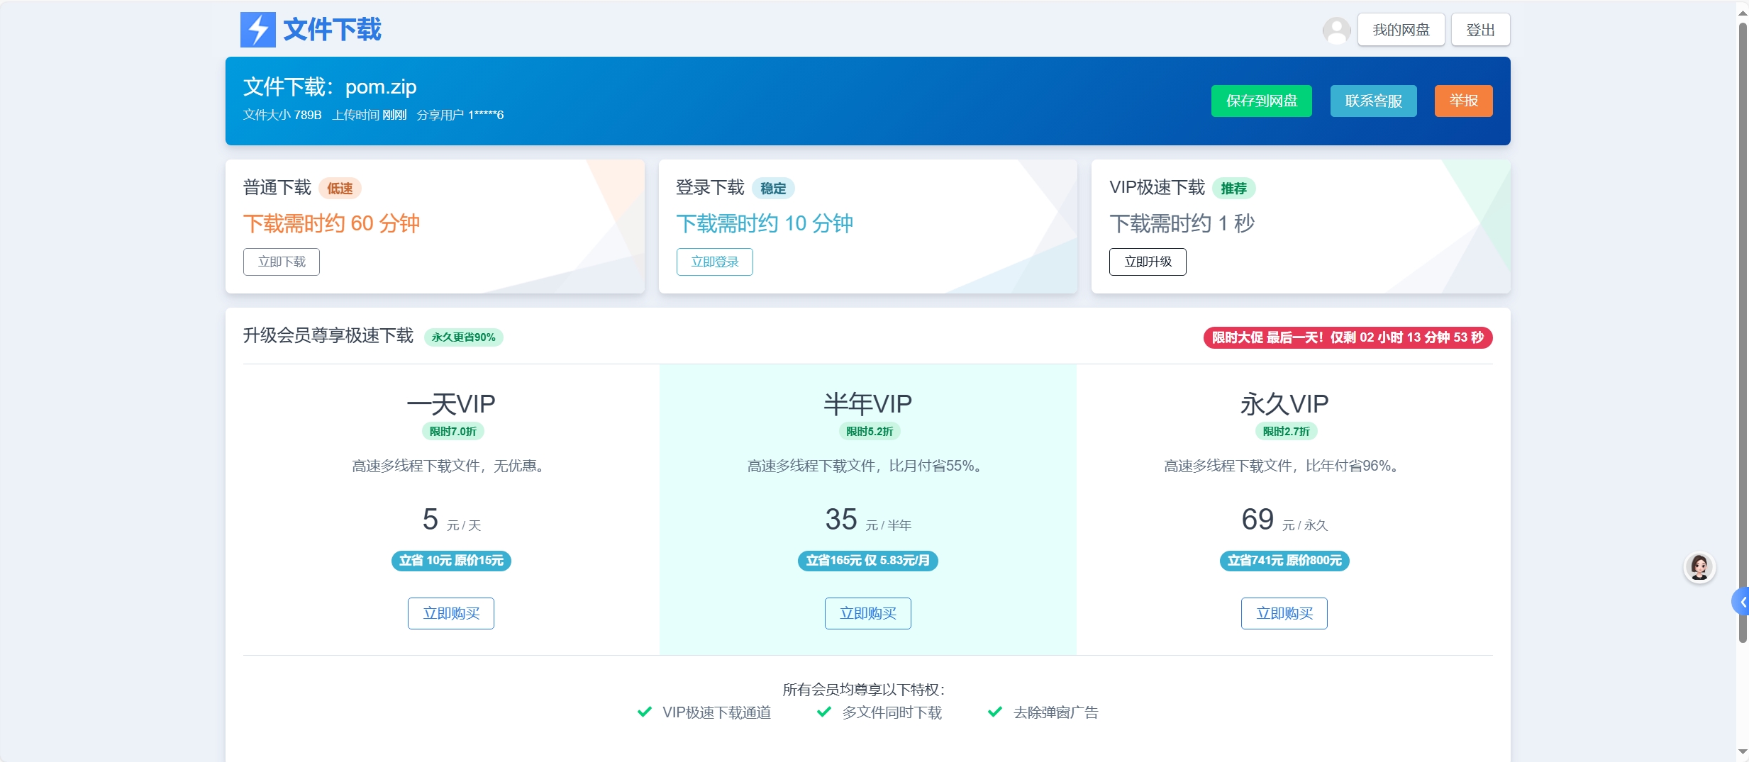Viewport: 1749px width, 762px height.
Task: Click the lightning bolt logo icon
Action: tap(257, 30)
